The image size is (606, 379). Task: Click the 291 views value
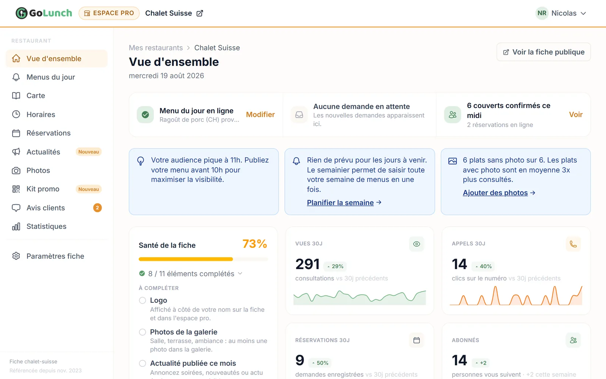tap(308, 264)
